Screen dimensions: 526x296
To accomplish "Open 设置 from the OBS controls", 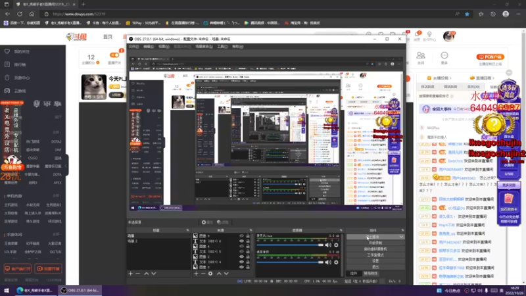I will tap(375, 260).
